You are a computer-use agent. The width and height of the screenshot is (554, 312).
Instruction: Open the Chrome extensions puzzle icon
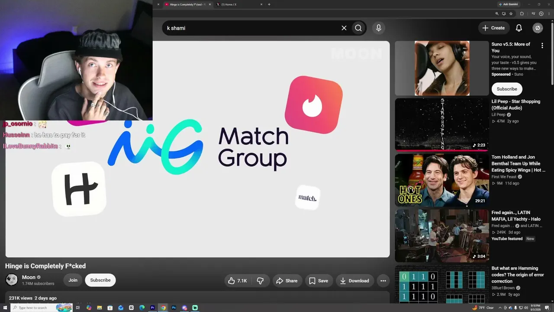tap(522, 14)
